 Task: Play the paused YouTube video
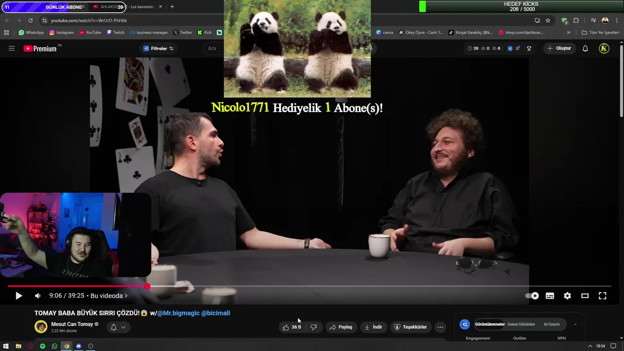(x=19, y=296)
